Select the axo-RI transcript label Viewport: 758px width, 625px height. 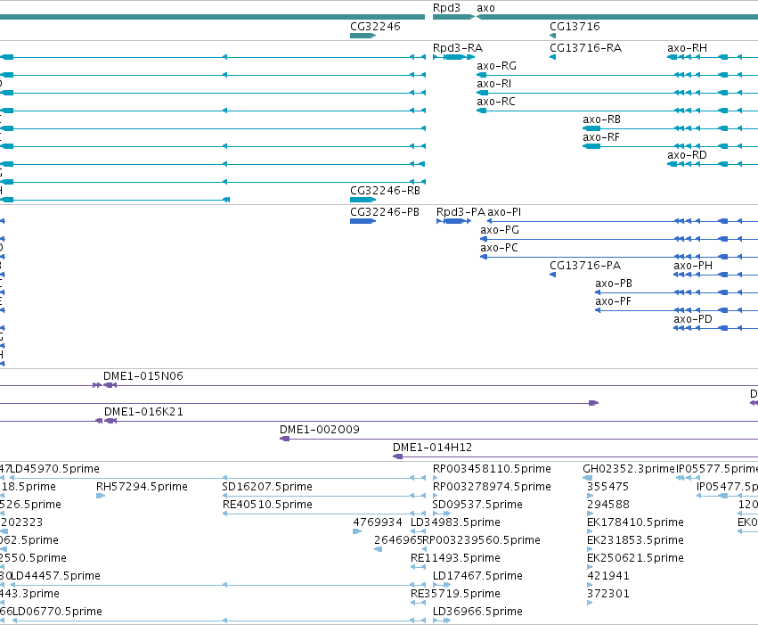[493, 84]
